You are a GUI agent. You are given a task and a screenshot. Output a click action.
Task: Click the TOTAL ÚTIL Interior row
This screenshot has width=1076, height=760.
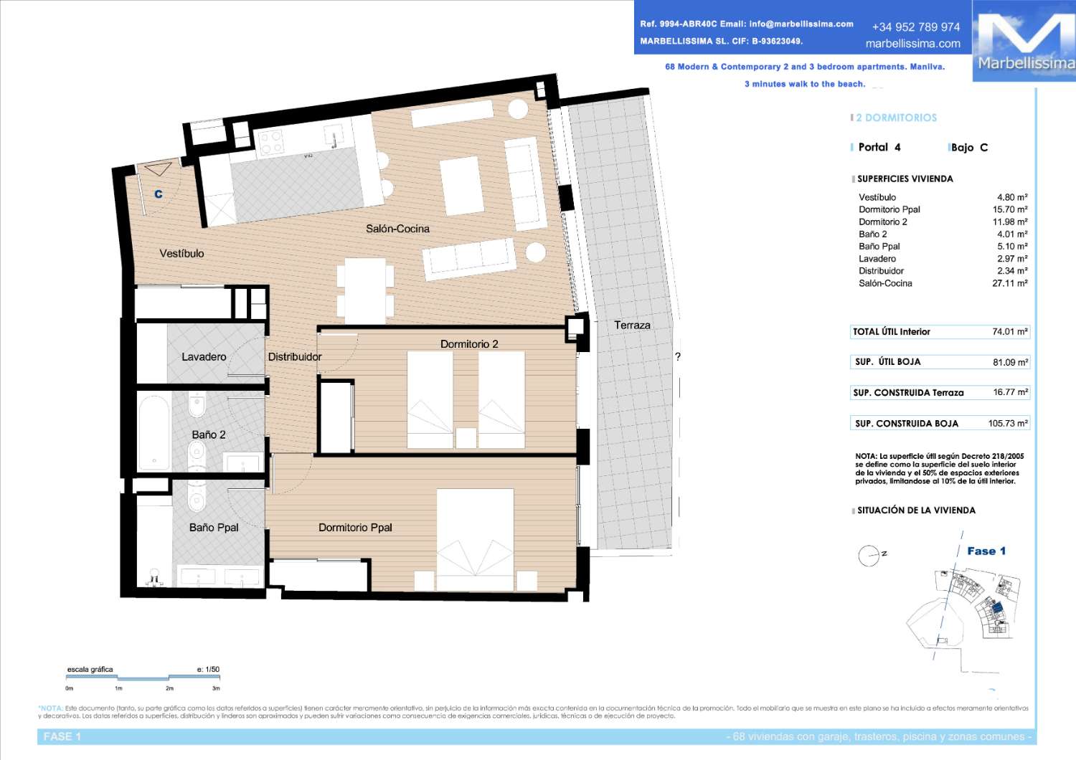(x=940, y=332)
